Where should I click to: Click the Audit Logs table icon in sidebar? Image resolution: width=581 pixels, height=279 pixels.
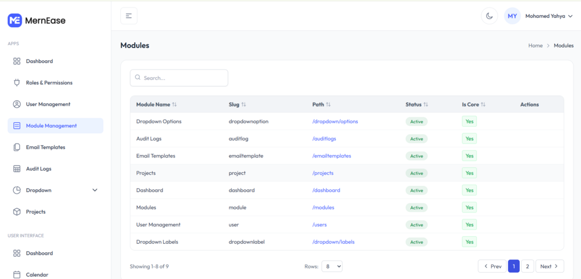pos(17,169)
